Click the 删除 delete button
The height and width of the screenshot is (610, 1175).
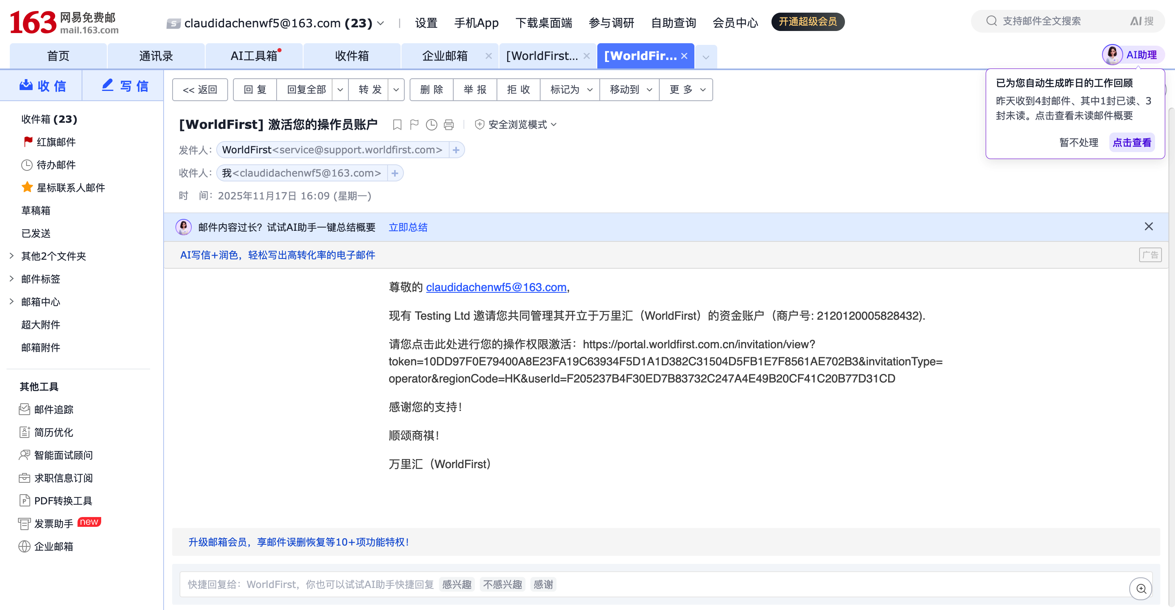point(432,89)
